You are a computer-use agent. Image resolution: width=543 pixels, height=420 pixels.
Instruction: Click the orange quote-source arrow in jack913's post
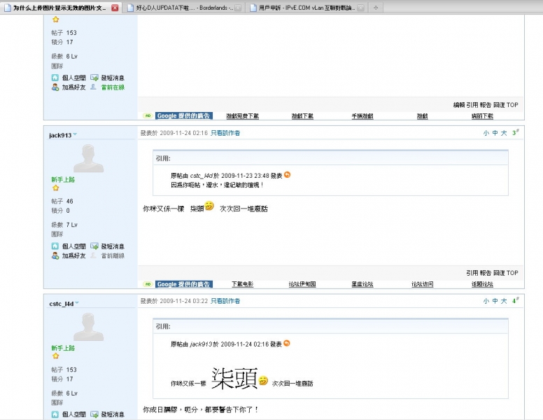click(287, 175)
